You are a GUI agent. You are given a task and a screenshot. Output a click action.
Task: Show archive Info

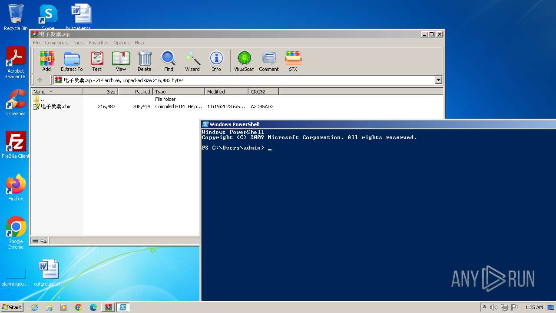pyautogui.click(x=216, y=61)
